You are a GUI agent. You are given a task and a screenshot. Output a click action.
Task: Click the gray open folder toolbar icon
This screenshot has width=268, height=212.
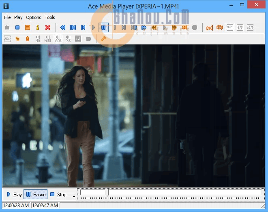[7, 27]
